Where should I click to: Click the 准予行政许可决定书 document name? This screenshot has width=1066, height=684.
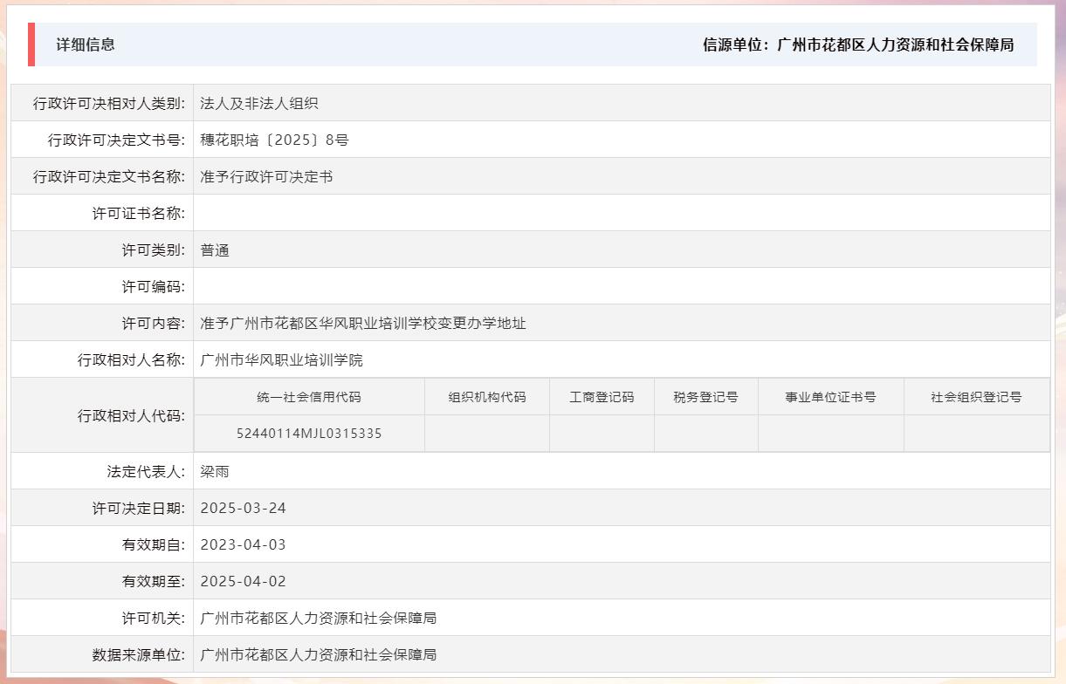point(266,175)
